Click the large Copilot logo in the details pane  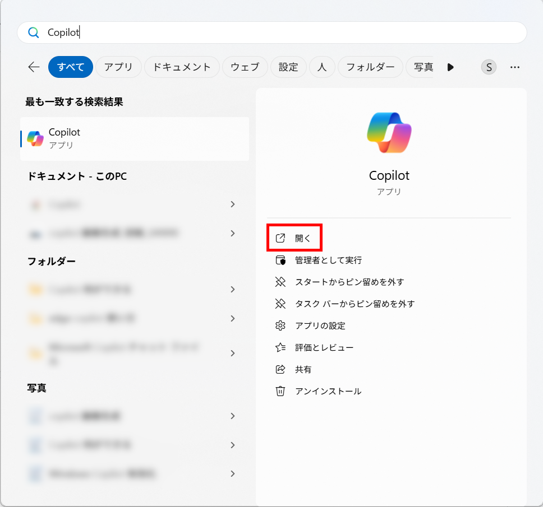389,132
